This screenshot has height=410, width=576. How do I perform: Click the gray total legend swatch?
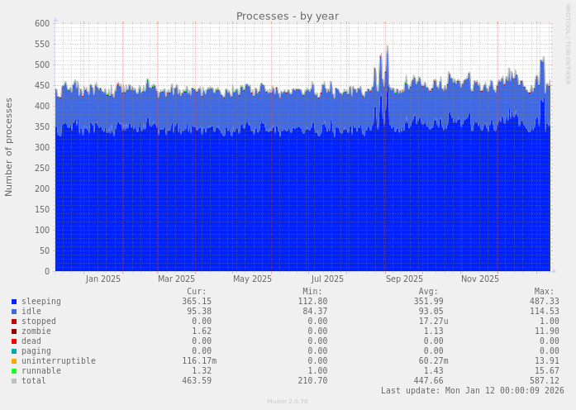click(14, 381)
